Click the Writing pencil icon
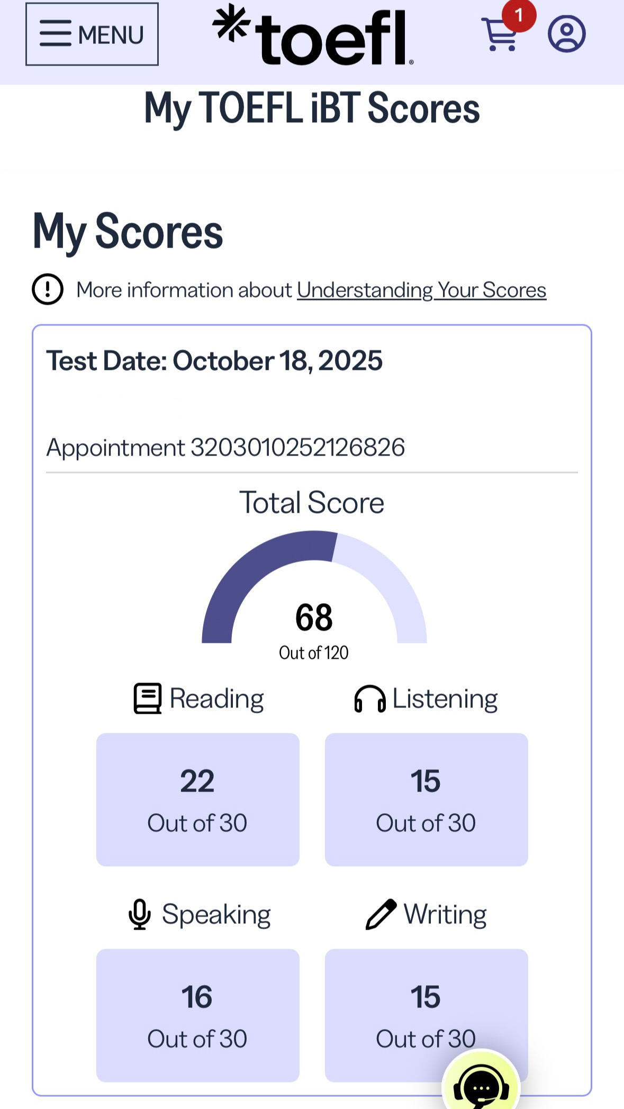This screenshot has width=624, height=1109. coord(381,914)
